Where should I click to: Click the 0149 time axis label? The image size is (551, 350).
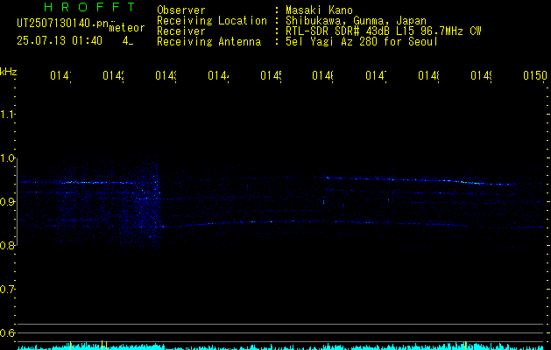481,75
